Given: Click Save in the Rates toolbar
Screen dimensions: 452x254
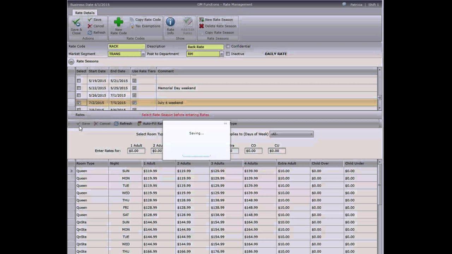Looking at the screenshot, I should (x=83, y=123).
